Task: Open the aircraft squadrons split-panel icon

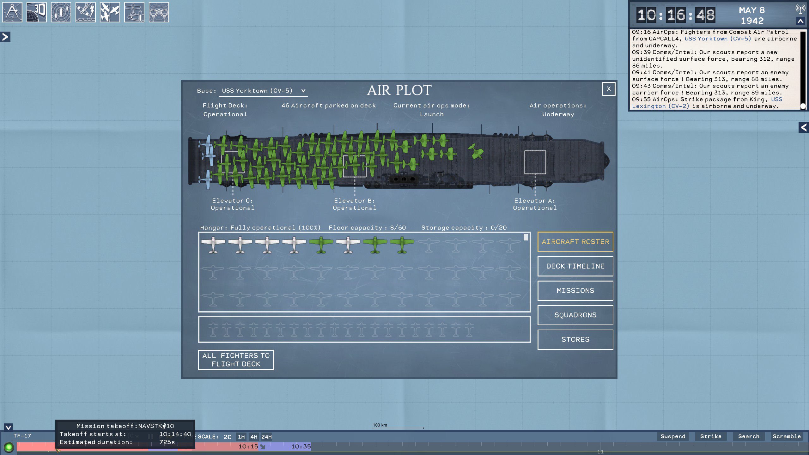Action: [x=110, y=12]
